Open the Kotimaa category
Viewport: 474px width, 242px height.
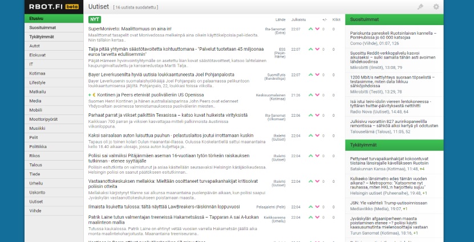[x=54, y=73]
